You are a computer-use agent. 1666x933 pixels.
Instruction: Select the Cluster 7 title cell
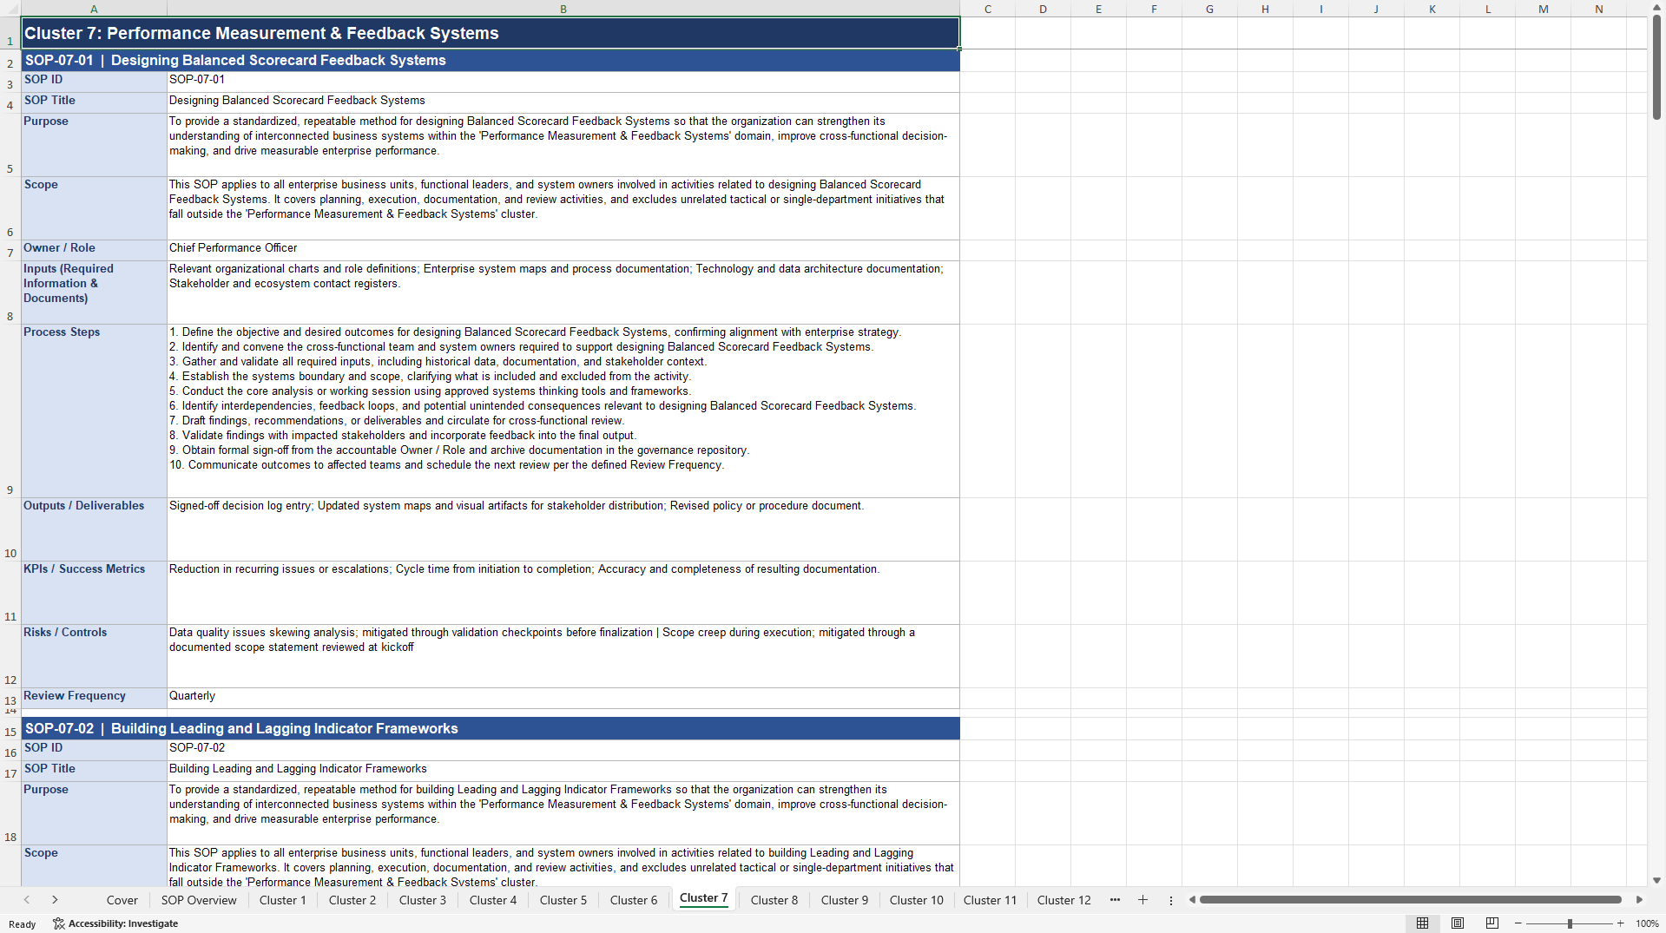point(491,33)
